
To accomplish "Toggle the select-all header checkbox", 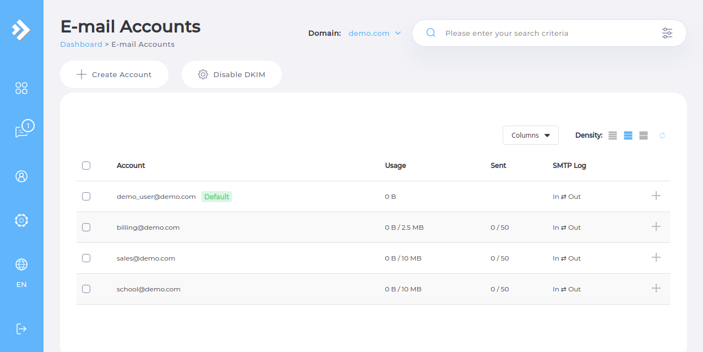I will [86, 165].
